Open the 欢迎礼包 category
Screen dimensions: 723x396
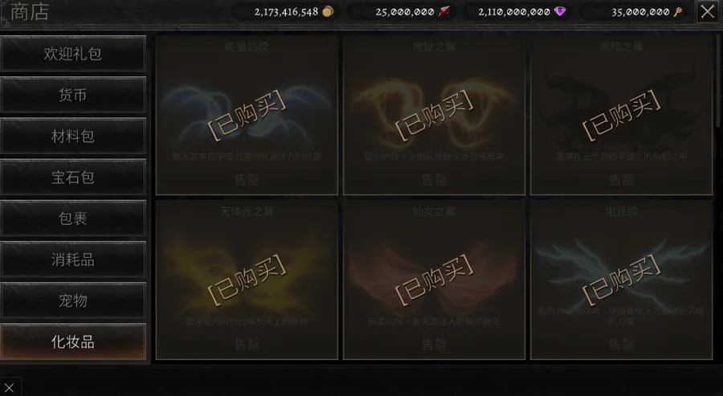pyautogui.click(x=73, y=54)
